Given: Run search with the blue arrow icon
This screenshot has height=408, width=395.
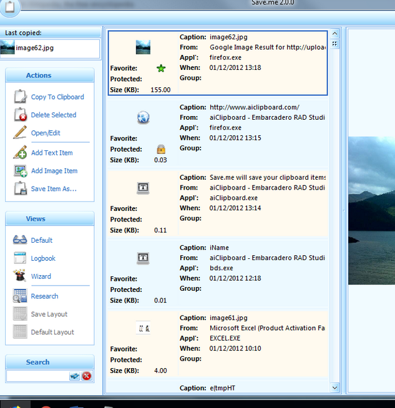Looking at the screenshot, I should 75,376.
